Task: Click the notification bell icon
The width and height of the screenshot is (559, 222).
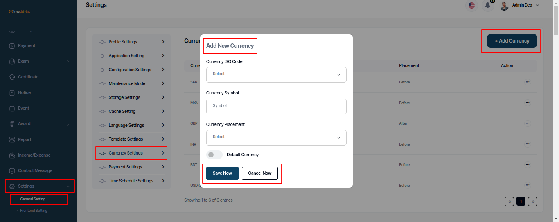Action: tap(487, 5)
